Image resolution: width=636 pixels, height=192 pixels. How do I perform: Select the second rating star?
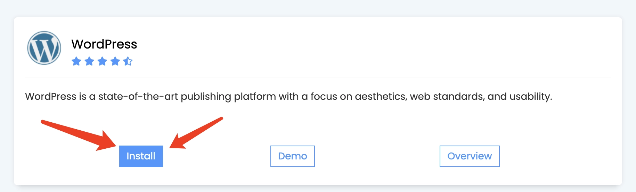[89, 61]
